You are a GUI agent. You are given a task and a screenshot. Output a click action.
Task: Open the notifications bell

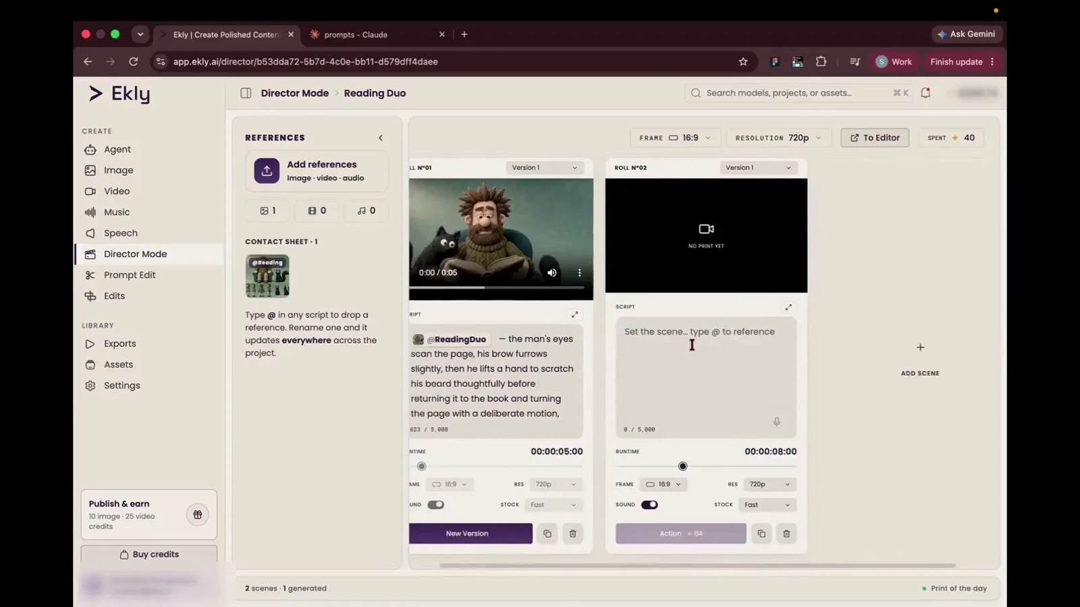(925, 93)
